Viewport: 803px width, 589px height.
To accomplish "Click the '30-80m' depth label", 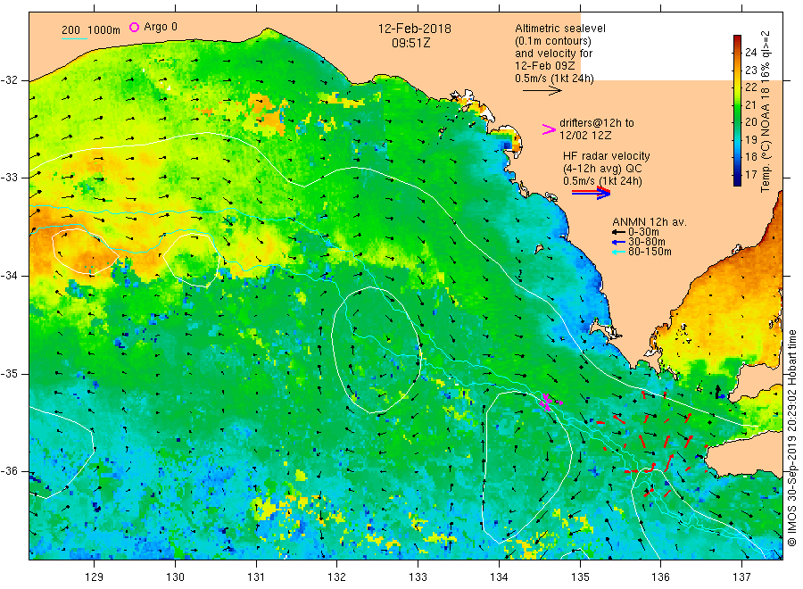I will (646, 242).
